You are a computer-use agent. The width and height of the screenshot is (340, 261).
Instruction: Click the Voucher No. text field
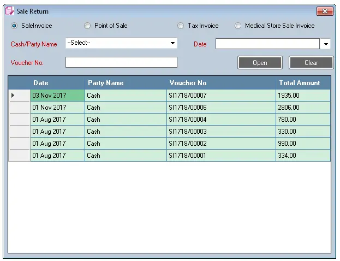121,62
